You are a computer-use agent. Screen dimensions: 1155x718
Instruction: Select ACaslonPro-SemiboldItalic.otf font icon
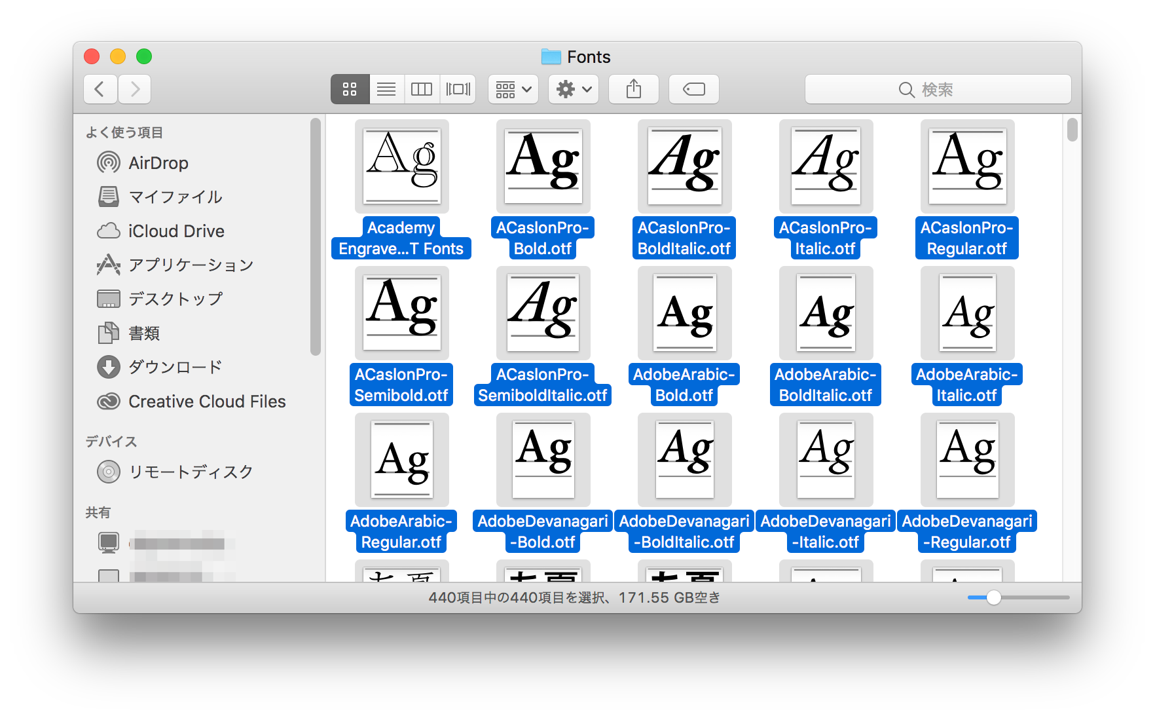pos(543,313)
